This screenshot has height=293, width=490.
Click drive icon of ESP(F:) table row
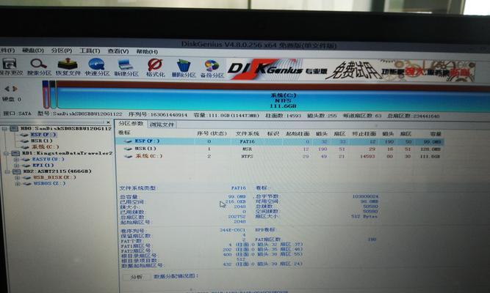(128, 141)
